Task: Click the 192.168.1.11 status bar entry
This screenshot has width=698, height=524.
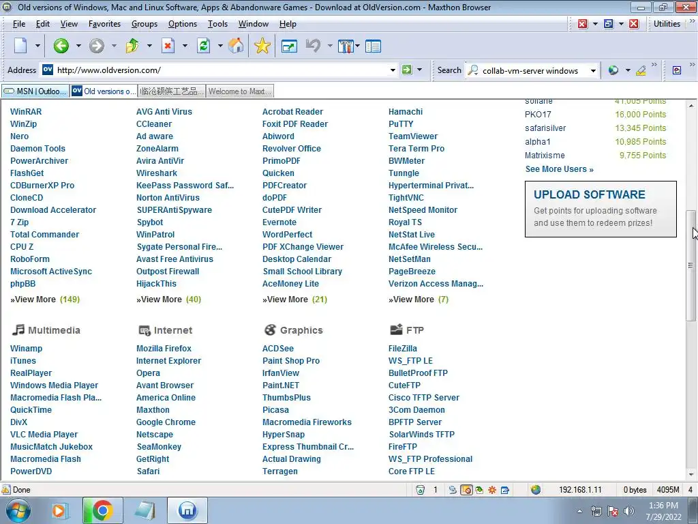Action: click(x=580, y=490)
